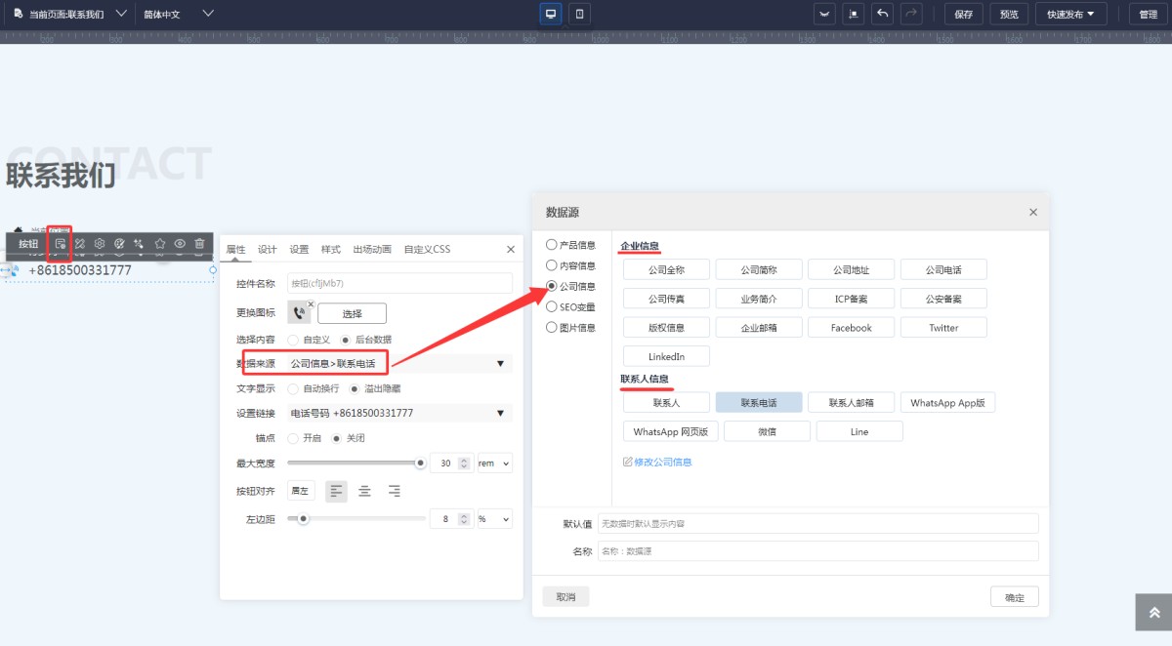Click the star favorite icon in button toolbar
The image size is (1172, 646).
160,243
